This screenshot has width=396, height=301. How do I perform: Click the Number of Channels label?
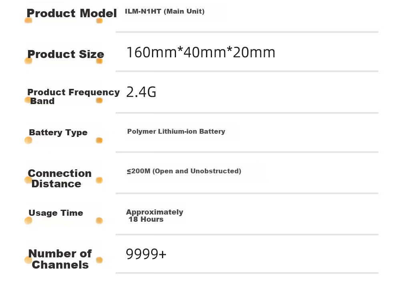coord(60,259)
